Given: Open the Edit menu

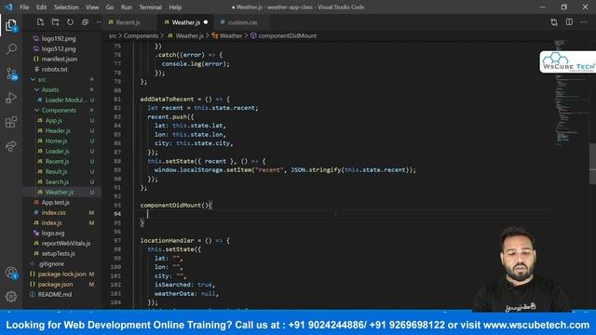Looking at the screenshot, I should [x=41, y=7].
